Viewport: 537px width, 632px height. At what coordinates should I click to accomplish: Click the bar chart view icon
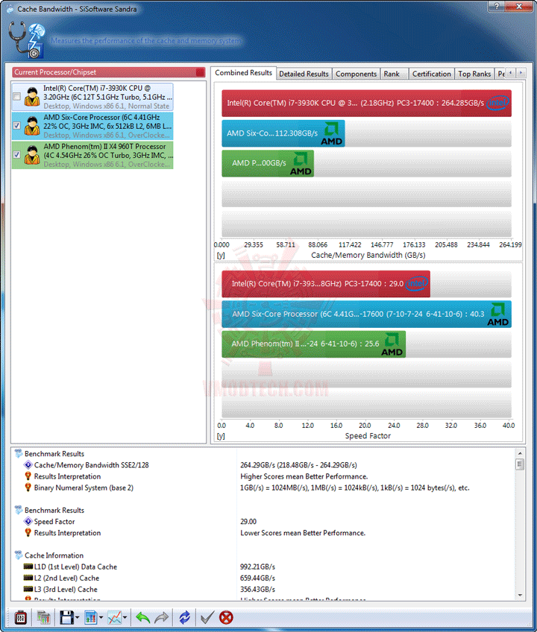click(91, 618)
